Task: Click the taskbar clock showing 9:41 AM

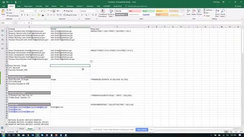Action: 233,135
